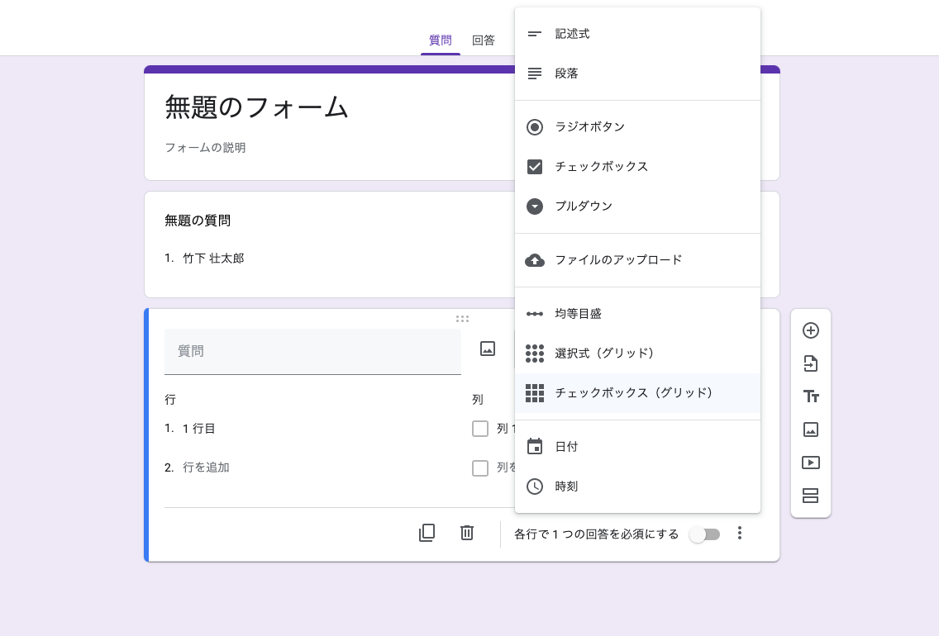Choose 日付 question type

[567, 446]
